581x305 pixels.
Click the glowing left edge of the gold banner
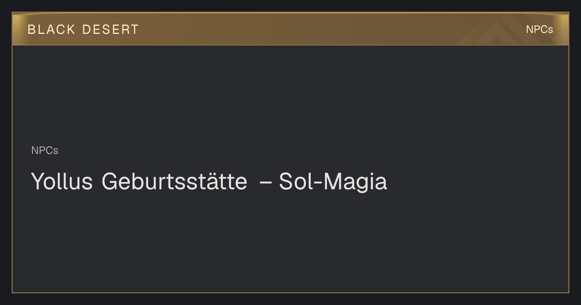tap(16, 30)
